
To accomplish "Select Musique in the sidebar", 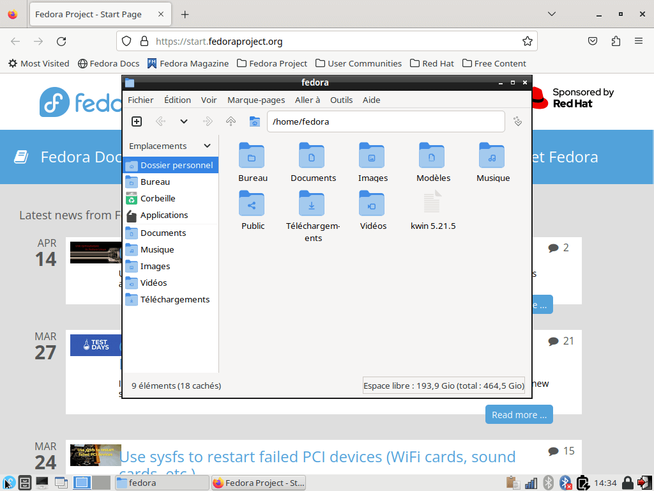I will click(171, 250).
